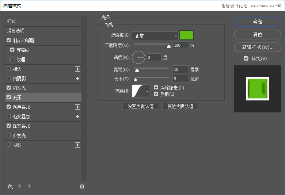Toggle the 颜色叠加 checkbox

point(8,107)
